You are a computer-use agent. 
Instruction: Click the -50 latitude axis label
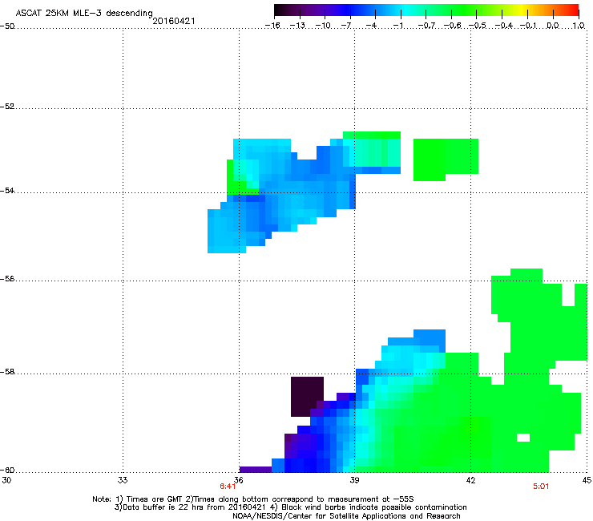coord(7,26)
